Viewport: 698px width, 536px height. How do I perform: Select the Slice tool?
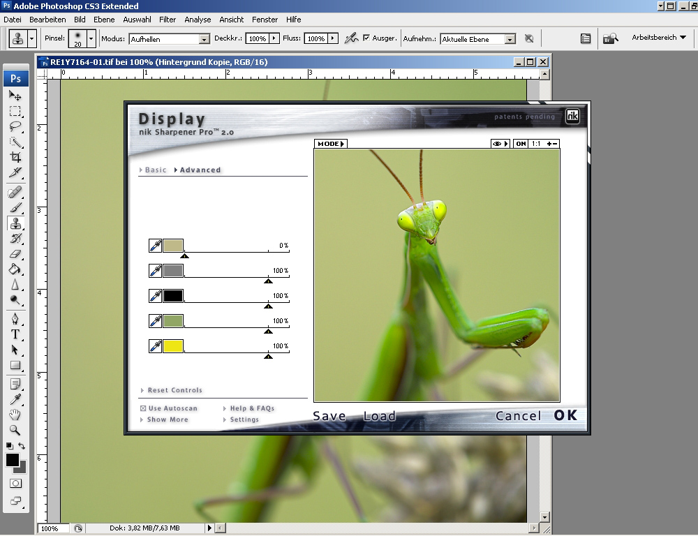coord(15,172)
